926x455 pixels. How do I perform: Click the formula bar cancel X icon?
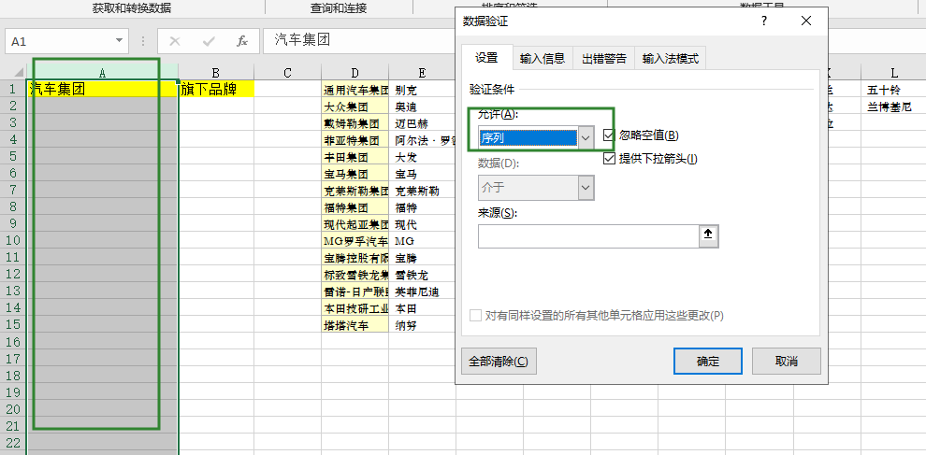175,41
